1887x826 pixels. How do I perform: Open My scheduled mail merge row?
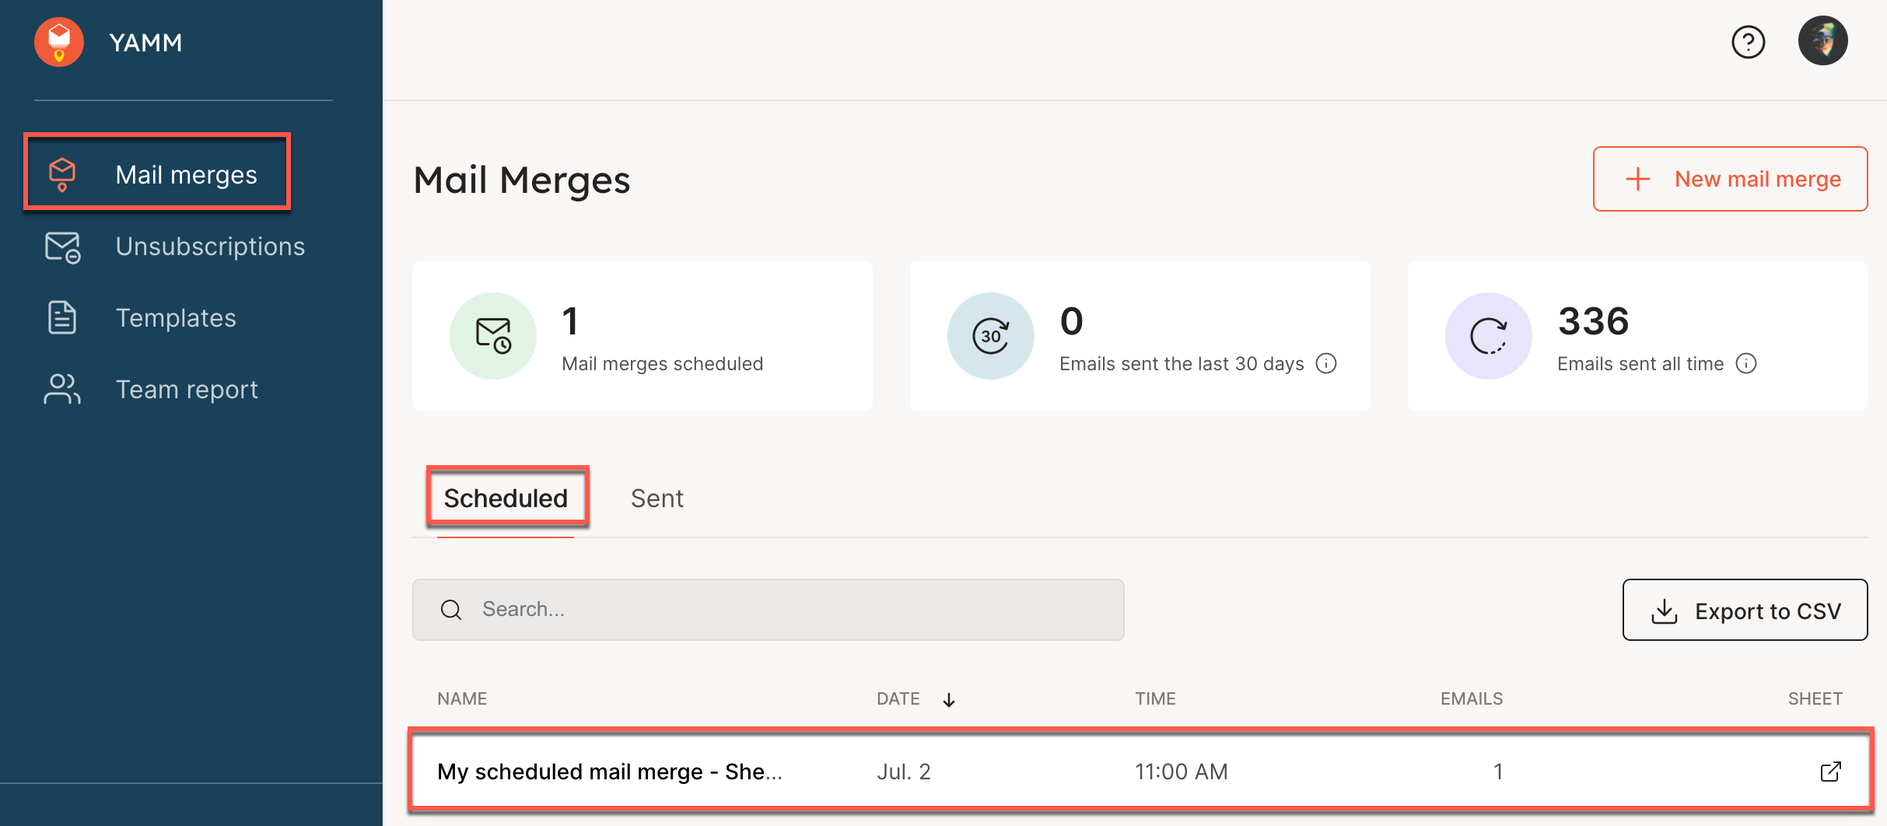[609, 772]
